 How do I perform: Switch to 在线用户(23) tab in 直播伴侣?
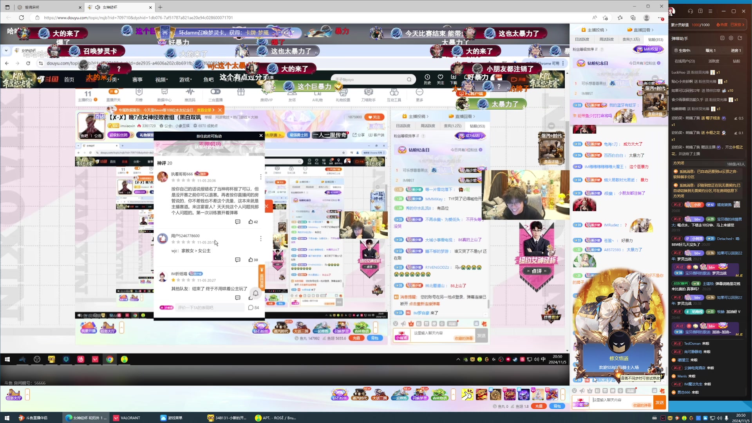(x=685, y=61)
